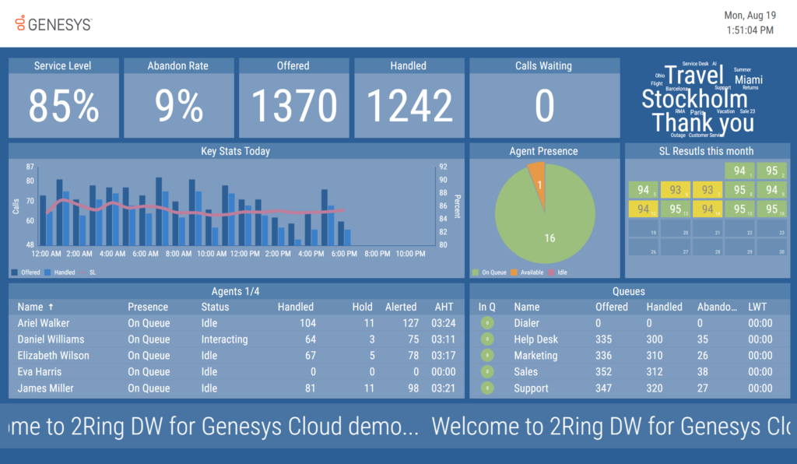Click the In Q indicator for Sales queue

[x=486, y=372]
